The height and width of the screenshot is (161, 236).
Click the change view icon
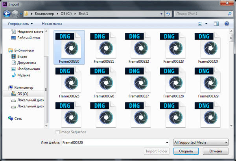click(200, 24)
